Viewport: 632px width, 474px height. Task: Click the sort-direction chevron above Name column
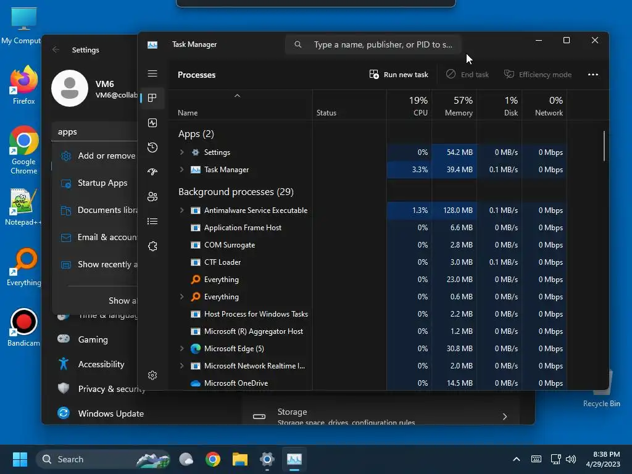point(238,96)
